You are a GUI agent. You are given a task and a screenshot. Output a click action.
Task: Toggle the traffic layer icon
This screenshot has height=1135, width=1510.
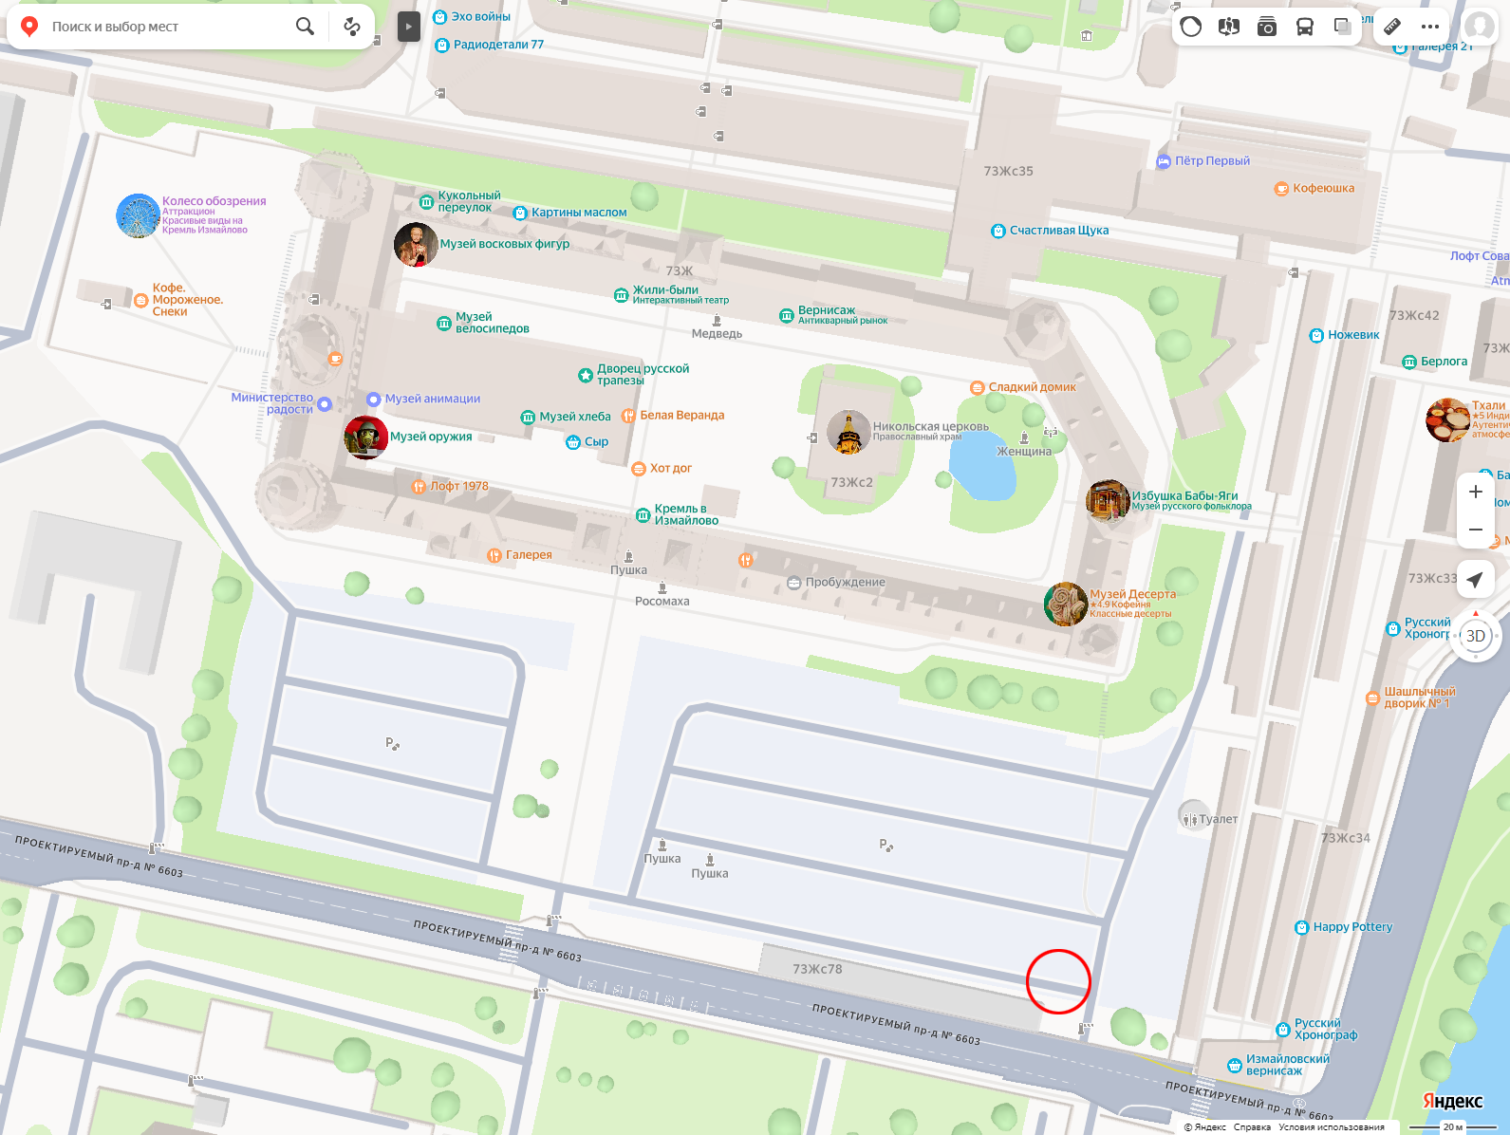point(1191,27)
